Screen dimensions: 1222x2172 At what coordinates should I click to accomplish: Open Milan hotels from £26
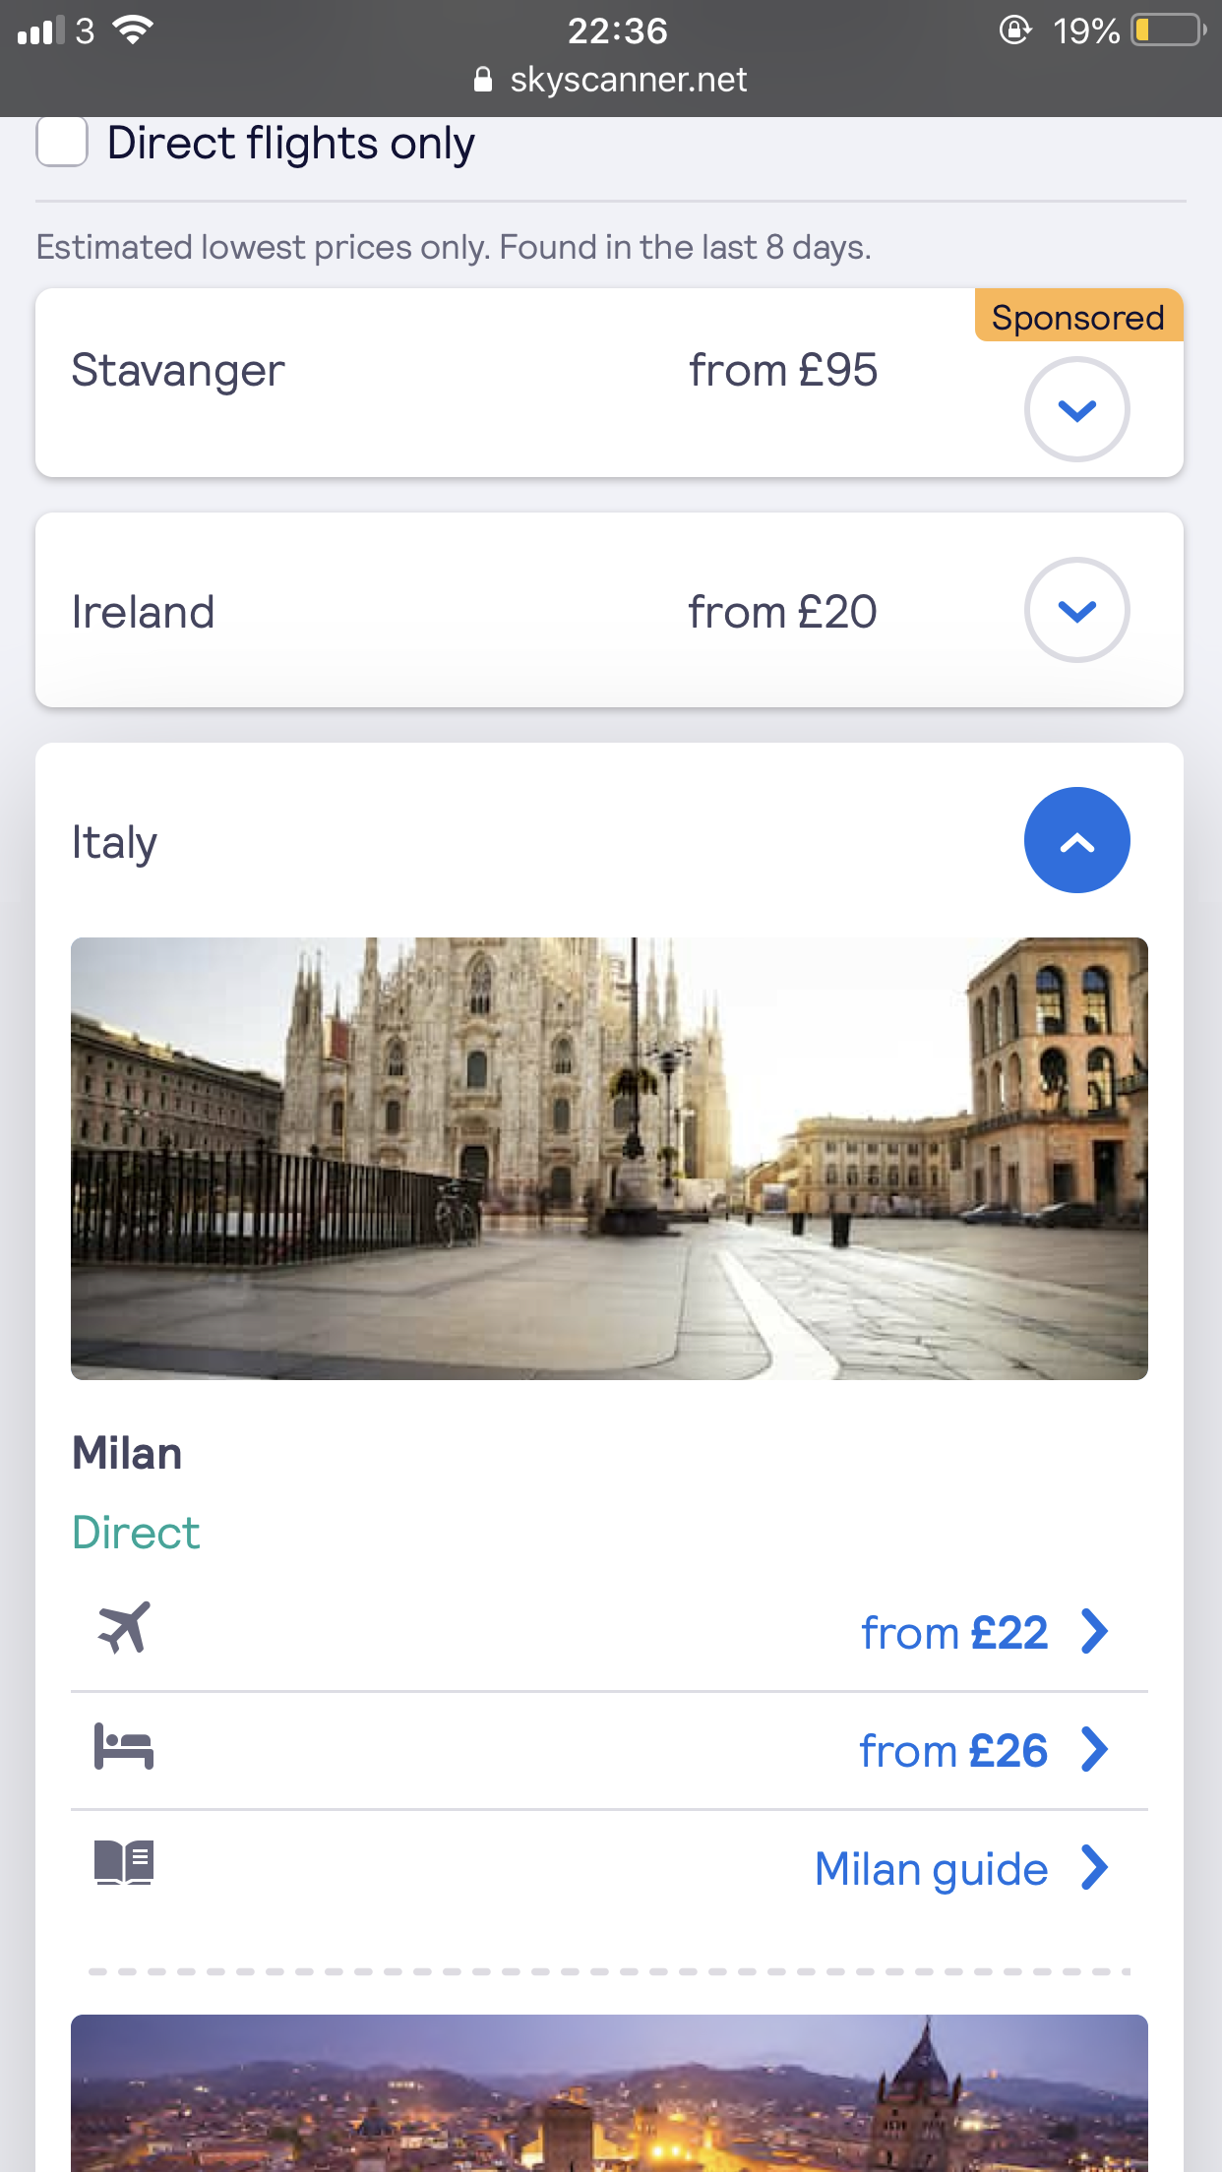tap(952, 1750)
